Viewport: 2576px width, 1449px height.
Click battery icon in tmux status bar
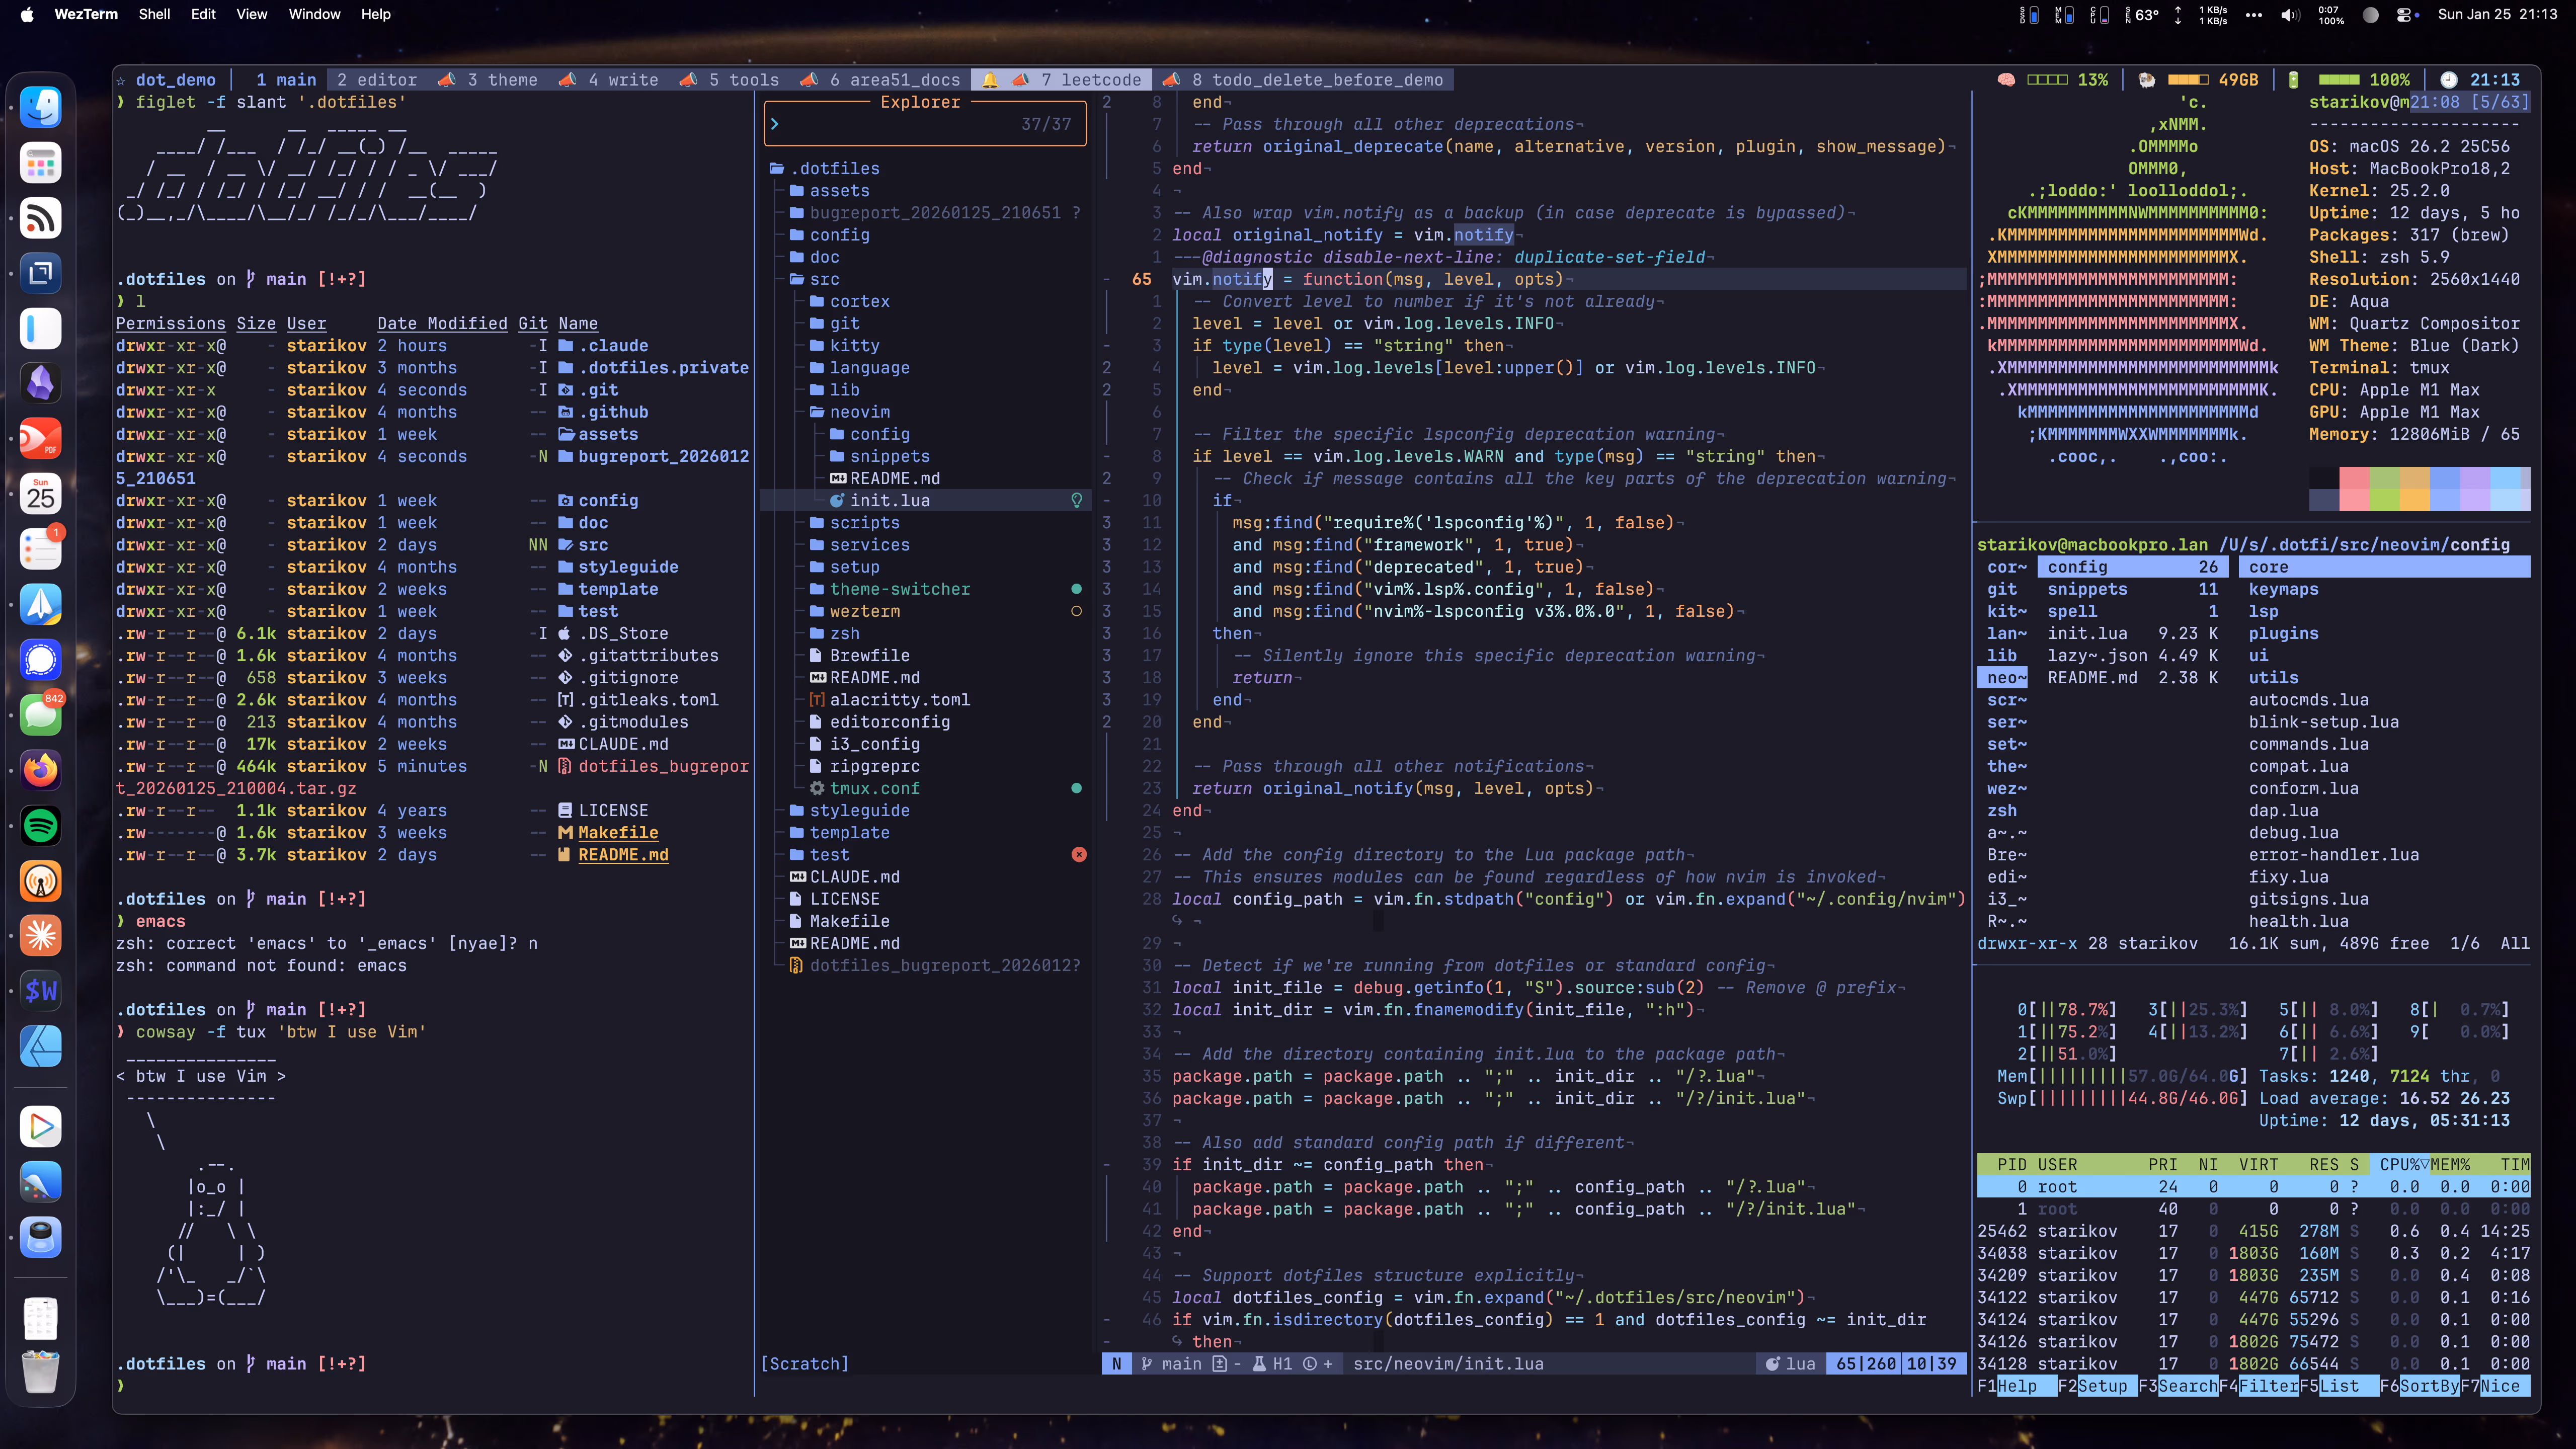(2293, 80)
